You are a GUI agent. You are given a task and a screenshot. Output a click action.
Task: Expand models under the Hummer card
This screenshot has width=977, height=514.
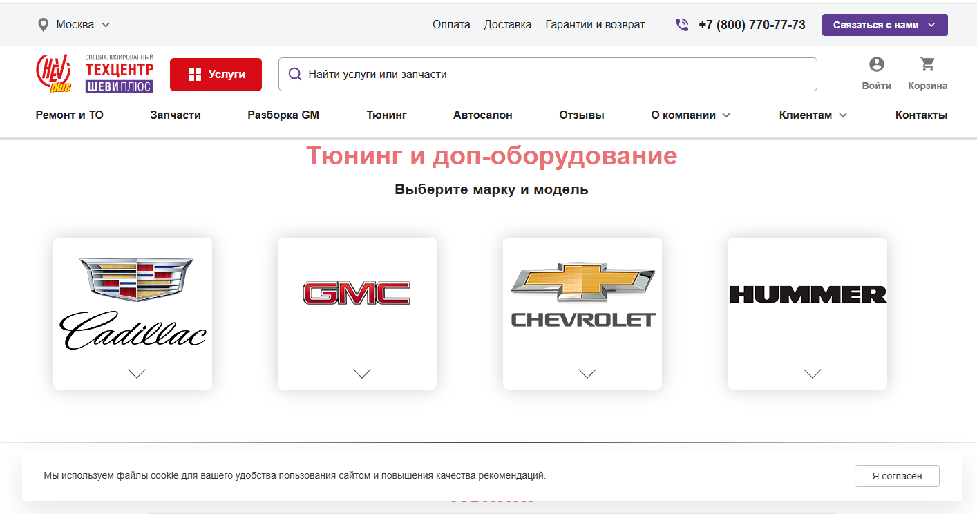coord(813,374)
